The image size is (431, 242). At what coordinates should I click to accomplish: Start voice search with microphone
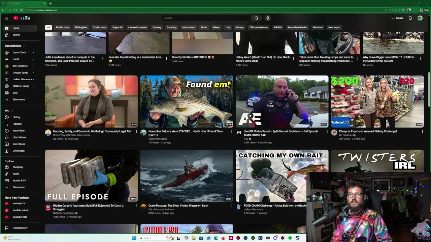coord(268,18)
